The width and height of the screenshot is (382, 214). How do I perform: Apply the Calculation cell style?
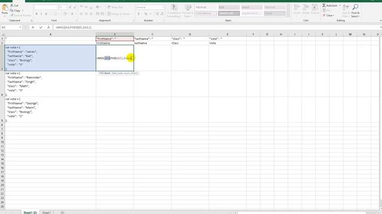[206, 13]
